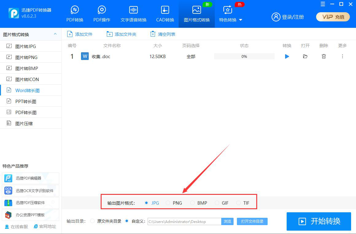This screenshot has height=234, width=356.
Task: Click page selection 全部 for 收集.doc
Action: 191,57
